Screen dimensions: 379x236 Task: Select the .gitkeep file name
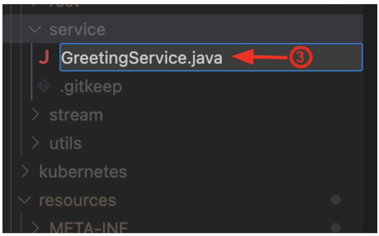click(x=91, y=87)
